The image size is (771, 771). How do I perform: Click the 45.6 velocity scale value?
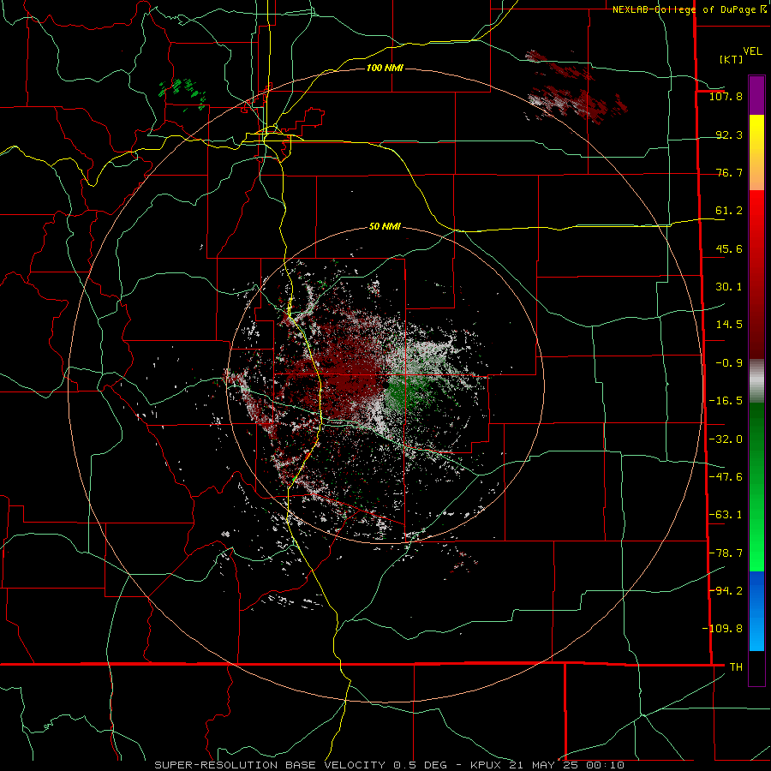pyautogui.click(x=729, y=248)
